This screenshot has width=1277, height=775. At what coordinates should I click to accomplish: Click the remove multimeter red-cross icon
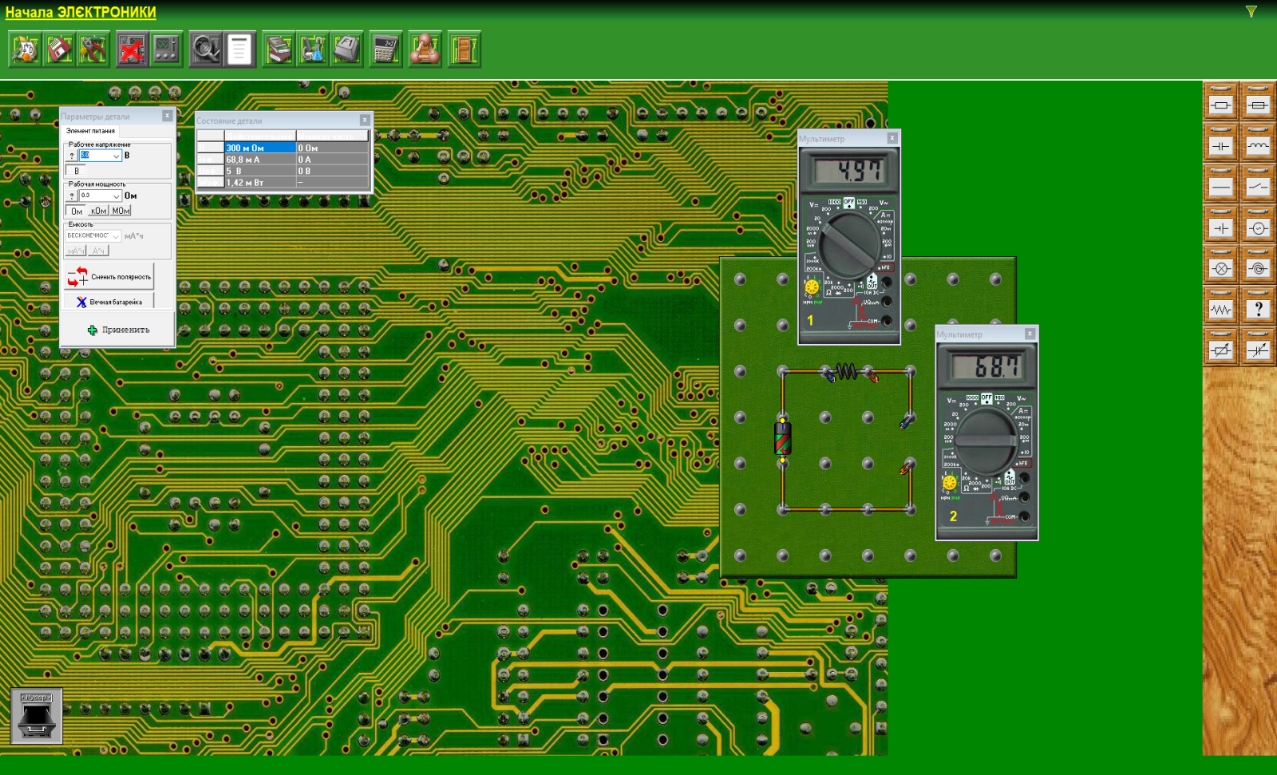(x=132, y=49)
